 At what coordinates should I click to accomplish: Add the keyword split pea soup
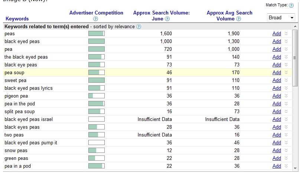tap(277, 111)
